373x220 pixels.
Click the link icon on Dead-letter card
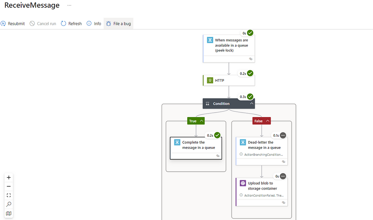tap(283, 161)
